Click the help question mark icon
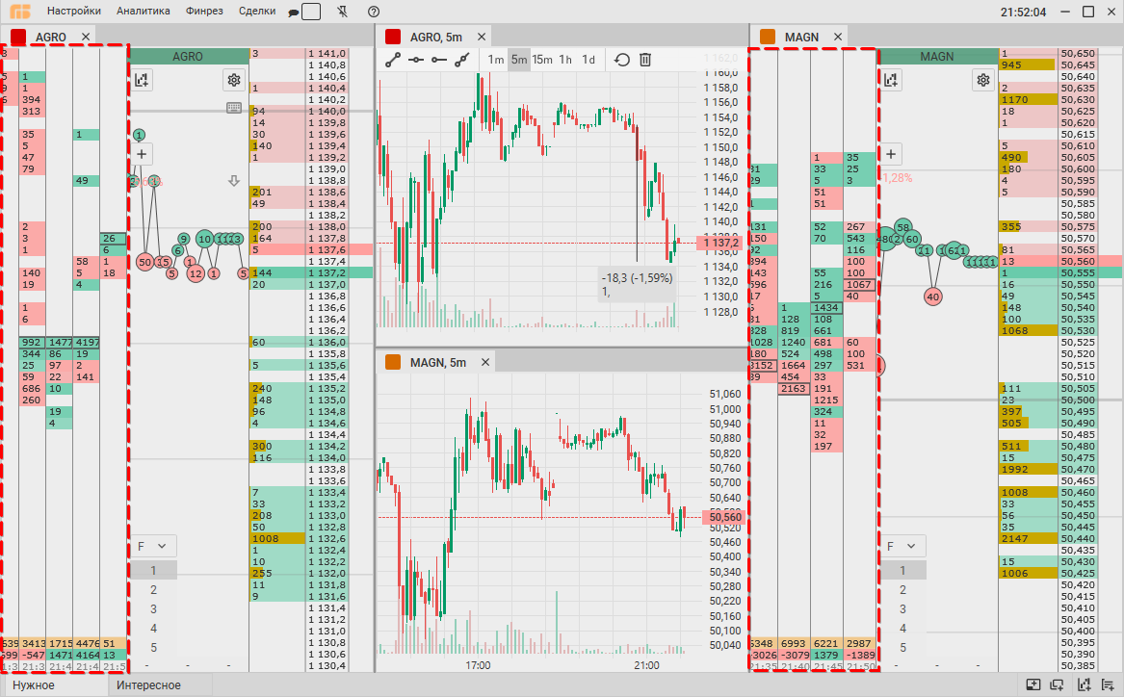 [374, 12]
